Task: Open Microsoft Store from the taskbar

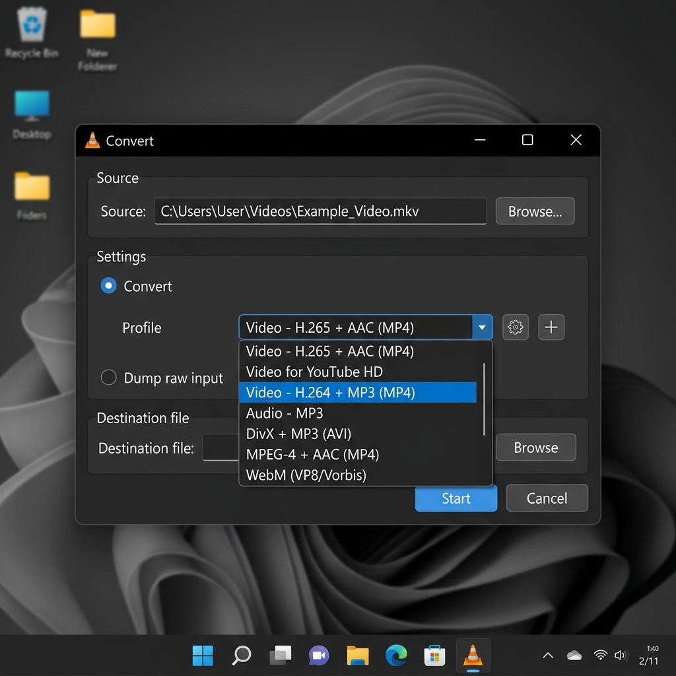Action: tap(434, 656)
